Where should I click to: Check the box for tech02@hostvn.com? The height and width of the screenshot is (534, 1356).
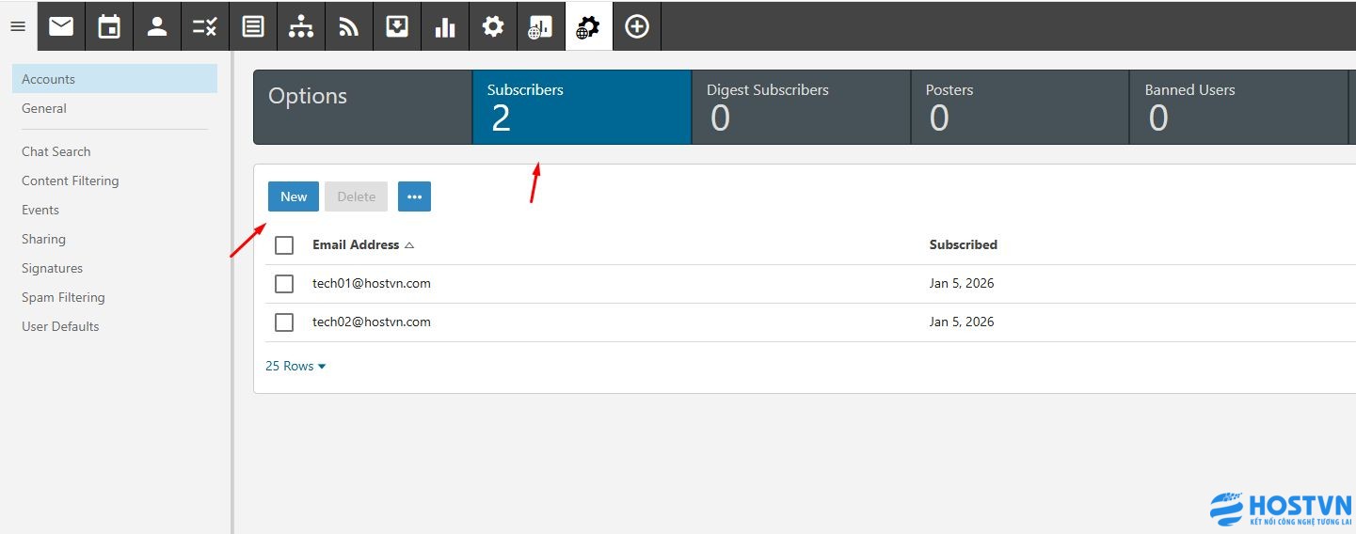(284, 322)
